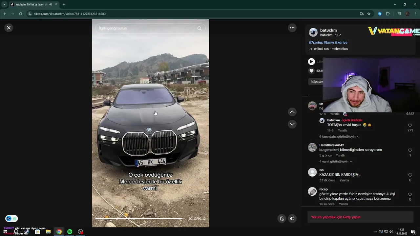Open system volume speaker in tray
Screen dimensions: 420x236
pos(391,232)
